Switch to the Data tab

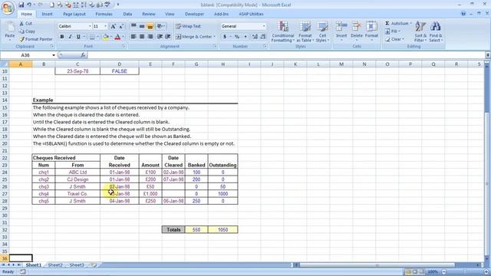pos(127,14)
